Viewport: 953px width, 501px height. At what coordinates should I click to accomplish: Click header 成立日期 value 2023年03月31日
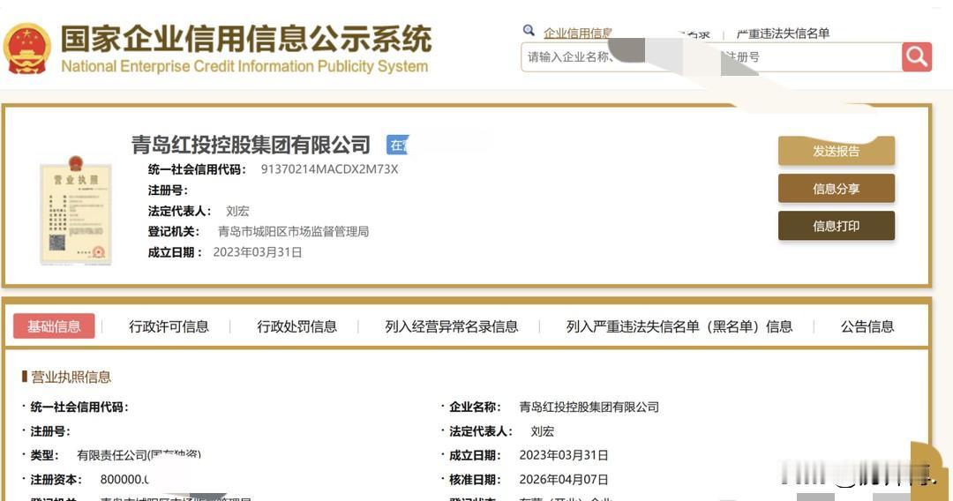click(x=258, y=252)
